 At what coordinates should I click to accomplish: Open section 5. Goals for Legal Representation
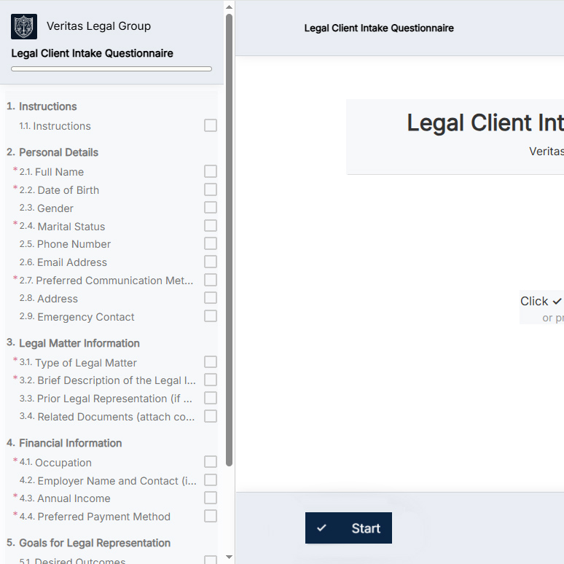click(x=88, y=543)
